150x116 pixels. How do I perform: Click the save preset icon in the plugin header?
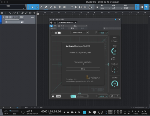pyautogui.click(x=59, y=26)
